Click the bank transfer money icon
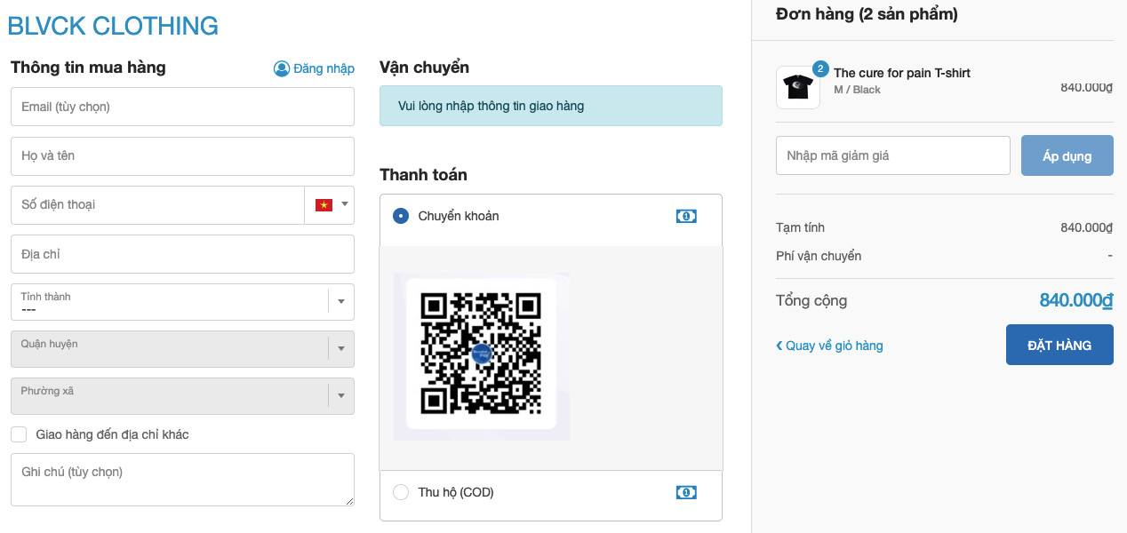 point(685,216)
